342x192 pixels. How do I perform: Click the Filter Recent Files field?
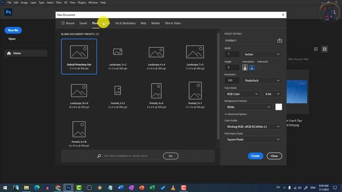(308, 59)
